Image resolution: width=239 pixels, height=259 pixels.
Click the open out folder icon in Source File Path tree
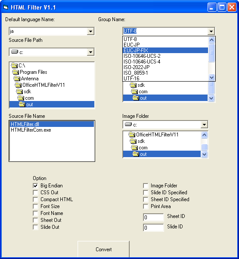tap(22, 104)
